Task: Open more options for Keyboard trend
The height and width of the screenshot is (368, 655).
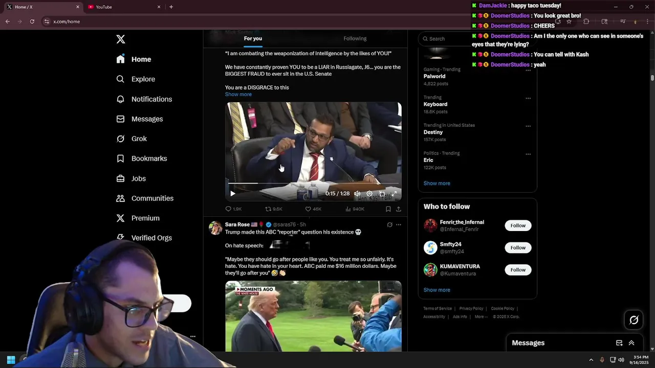Action: (528, 98)
